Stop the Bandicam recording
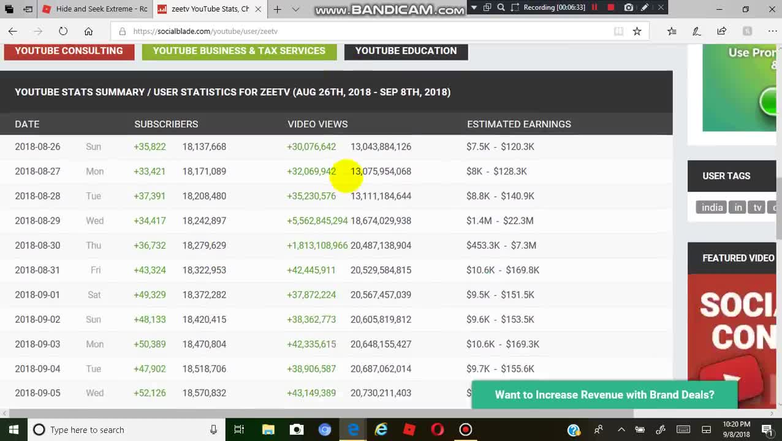782x441 pixels. pyautogui.click(x=611, y=7)
